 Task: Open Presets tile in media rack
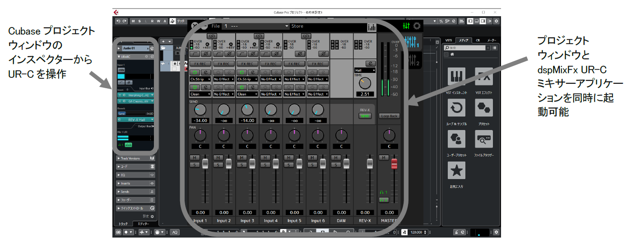tap(484, 108)
